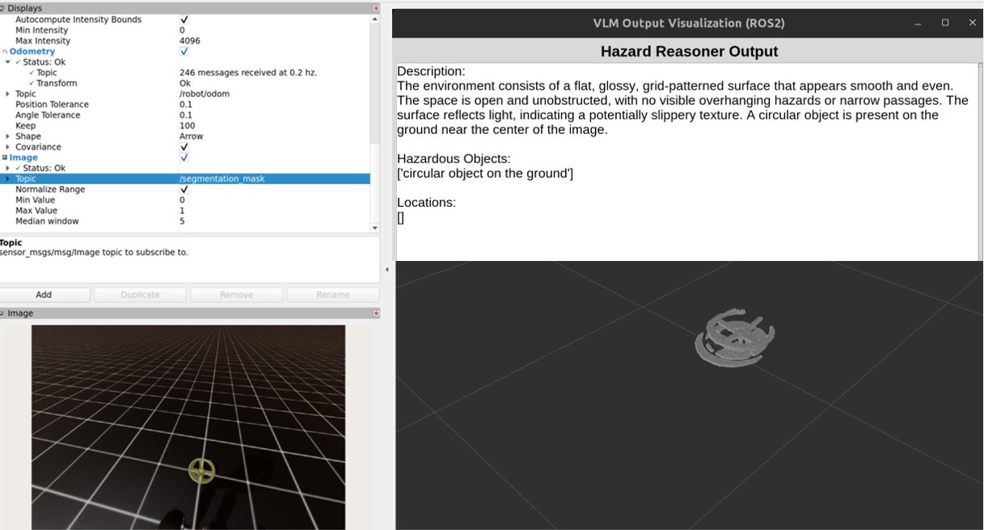
Task: Close the Image panel with red button
Action: [x=376, y=313]
